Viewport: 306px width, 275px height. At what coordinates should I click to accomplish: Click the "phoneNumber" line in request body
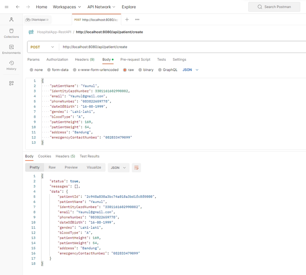tap(80, 101)
